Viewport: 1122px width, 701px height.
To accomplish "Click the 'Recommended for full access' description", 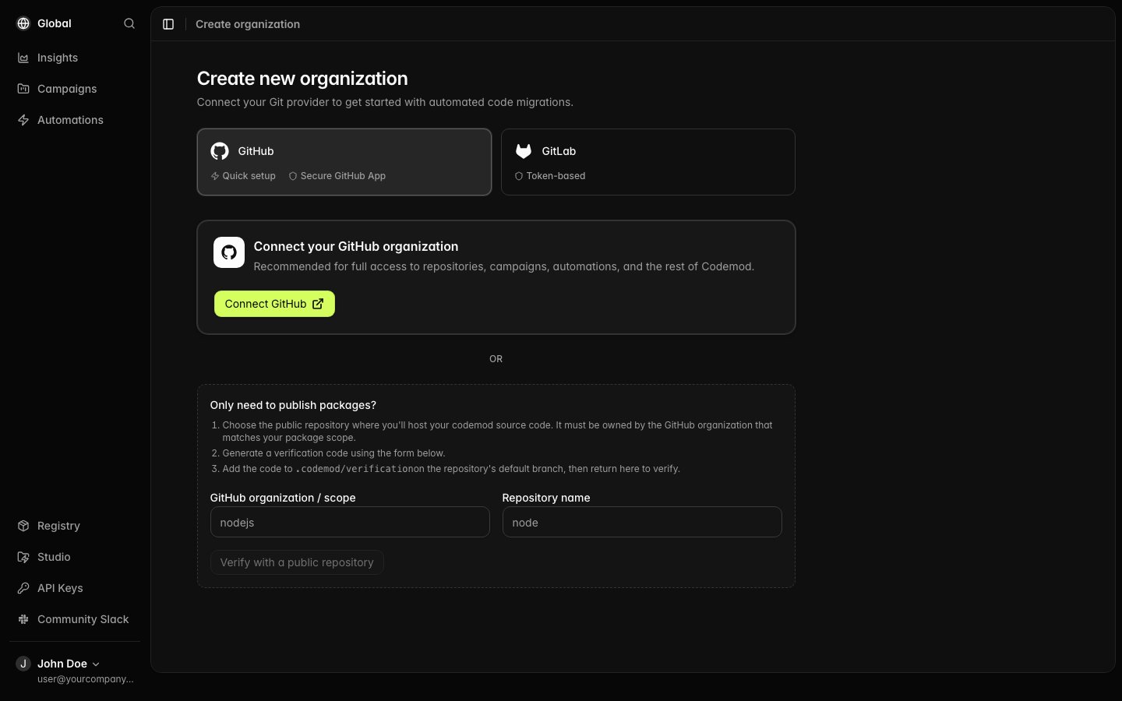I will coord(504,266).
